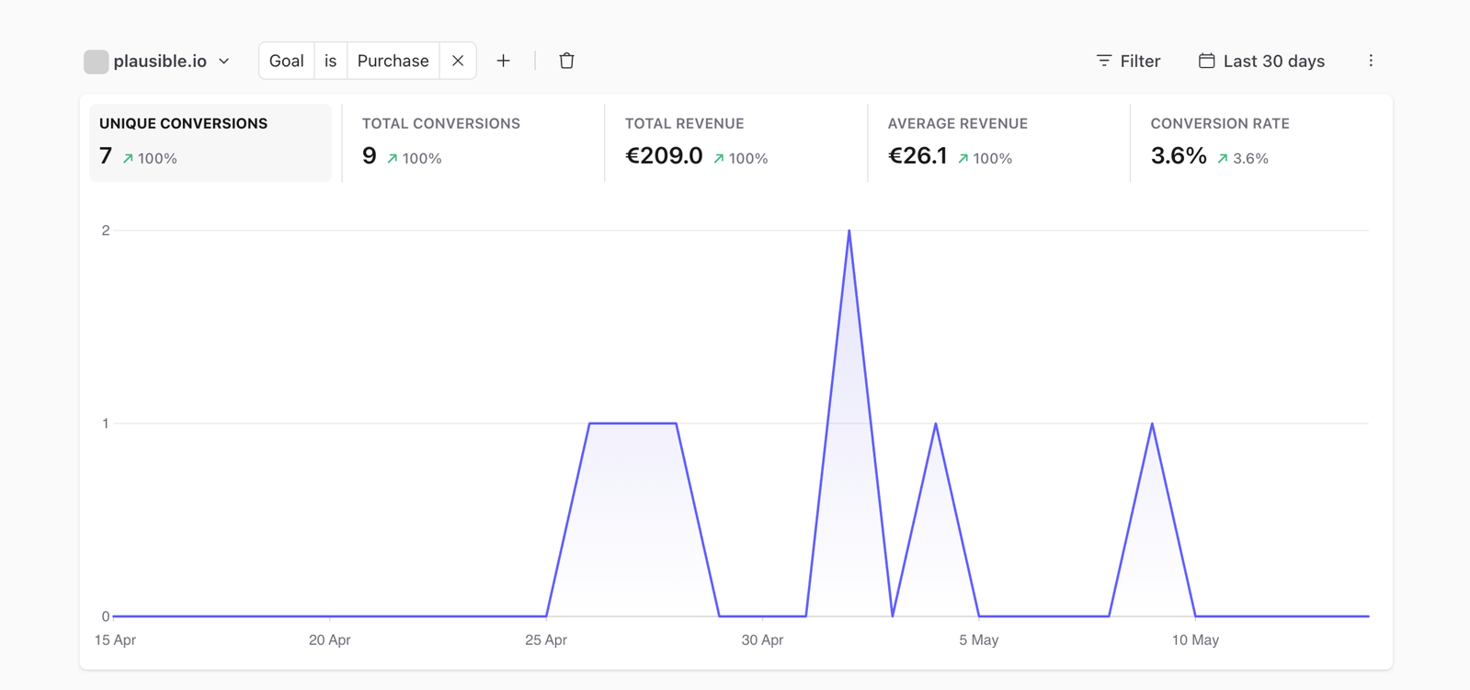Select the Conversion Rate metric
The width and height of the screenshot is (1470, 690).
(x=1261, y=142)
